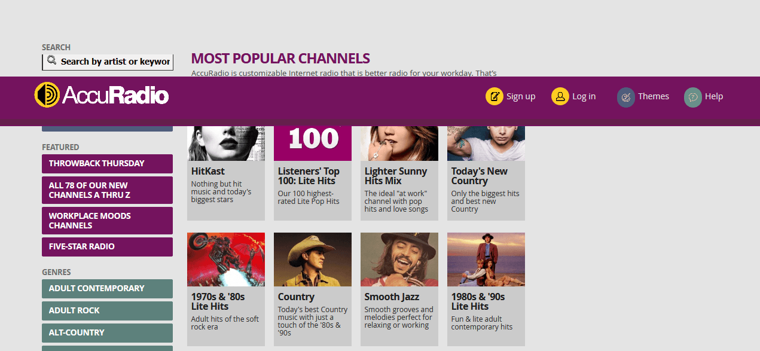Choose the Adult Rock genre
760x351 pixels.
[x=107, y=310]
